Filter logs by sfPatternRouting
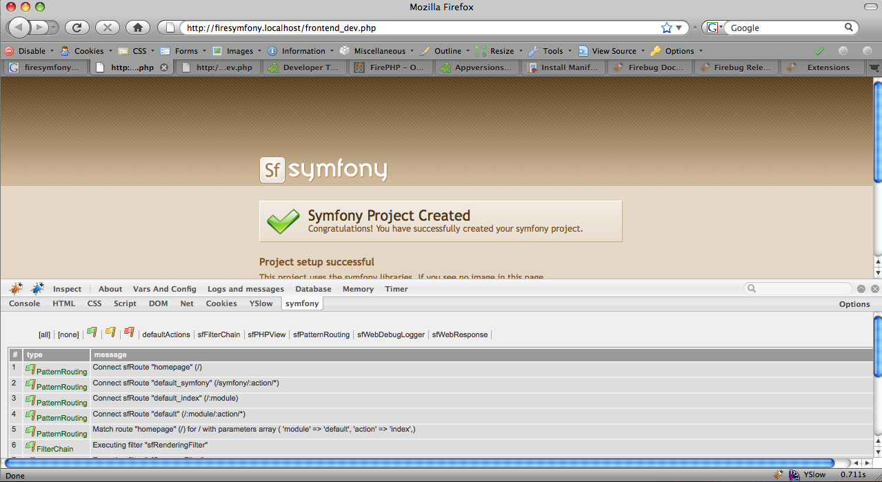This screenshot has height=482, width=882. 321,334
